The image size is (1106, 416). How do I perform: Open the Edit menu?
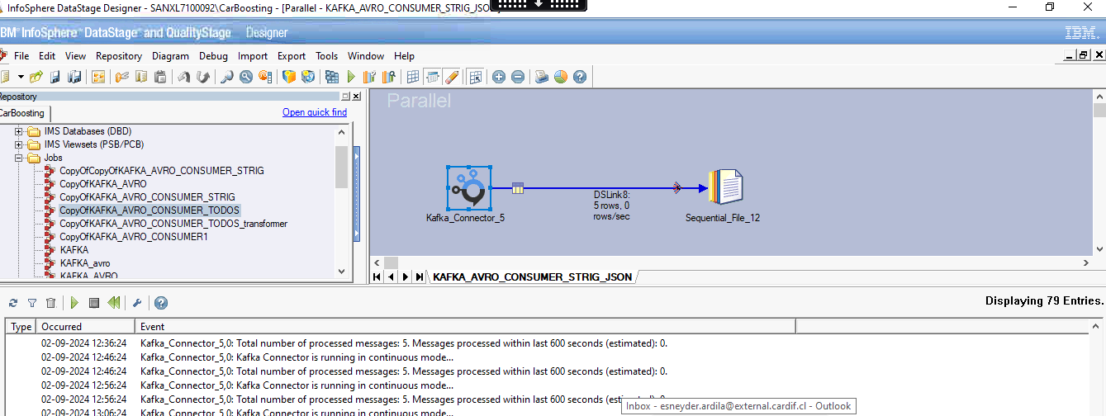tap(47, 56)
